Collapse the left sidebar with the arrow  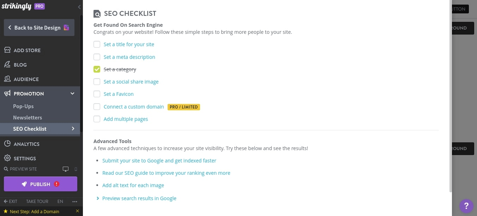point(79,7)
